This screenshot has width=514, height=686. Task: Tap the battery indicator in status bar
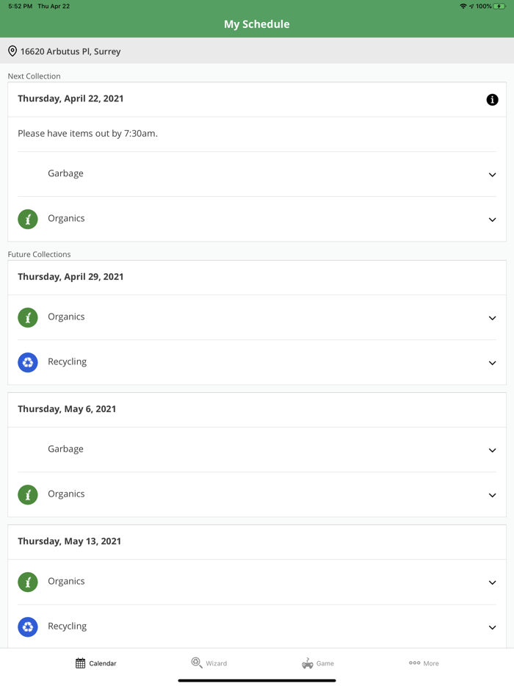(499, 6)
